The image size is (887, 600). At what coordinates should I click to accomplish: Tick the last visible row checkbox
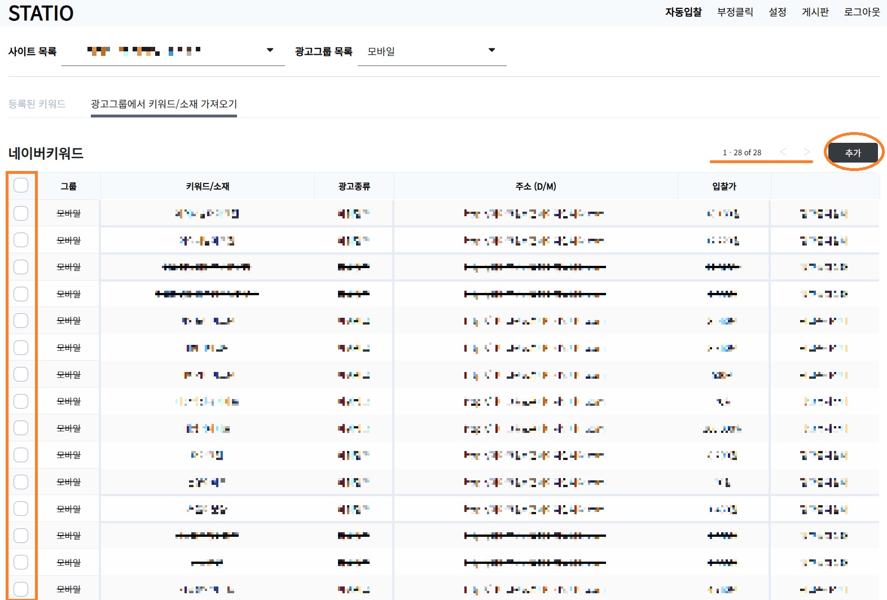click(21, 589)
